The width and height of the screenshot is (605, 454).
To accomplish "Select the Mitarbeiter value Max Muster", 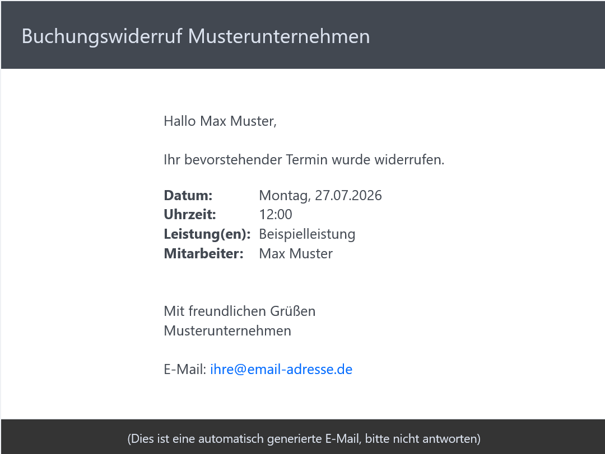I will click(x=296, y=253).
